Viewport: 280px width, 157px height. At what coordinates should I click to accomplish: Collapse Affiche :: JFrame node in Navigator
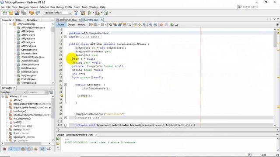pos(3,96)
